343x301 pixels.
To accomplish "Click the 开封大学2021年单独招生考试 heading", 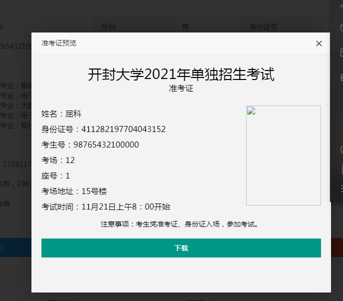I will 181,74.
